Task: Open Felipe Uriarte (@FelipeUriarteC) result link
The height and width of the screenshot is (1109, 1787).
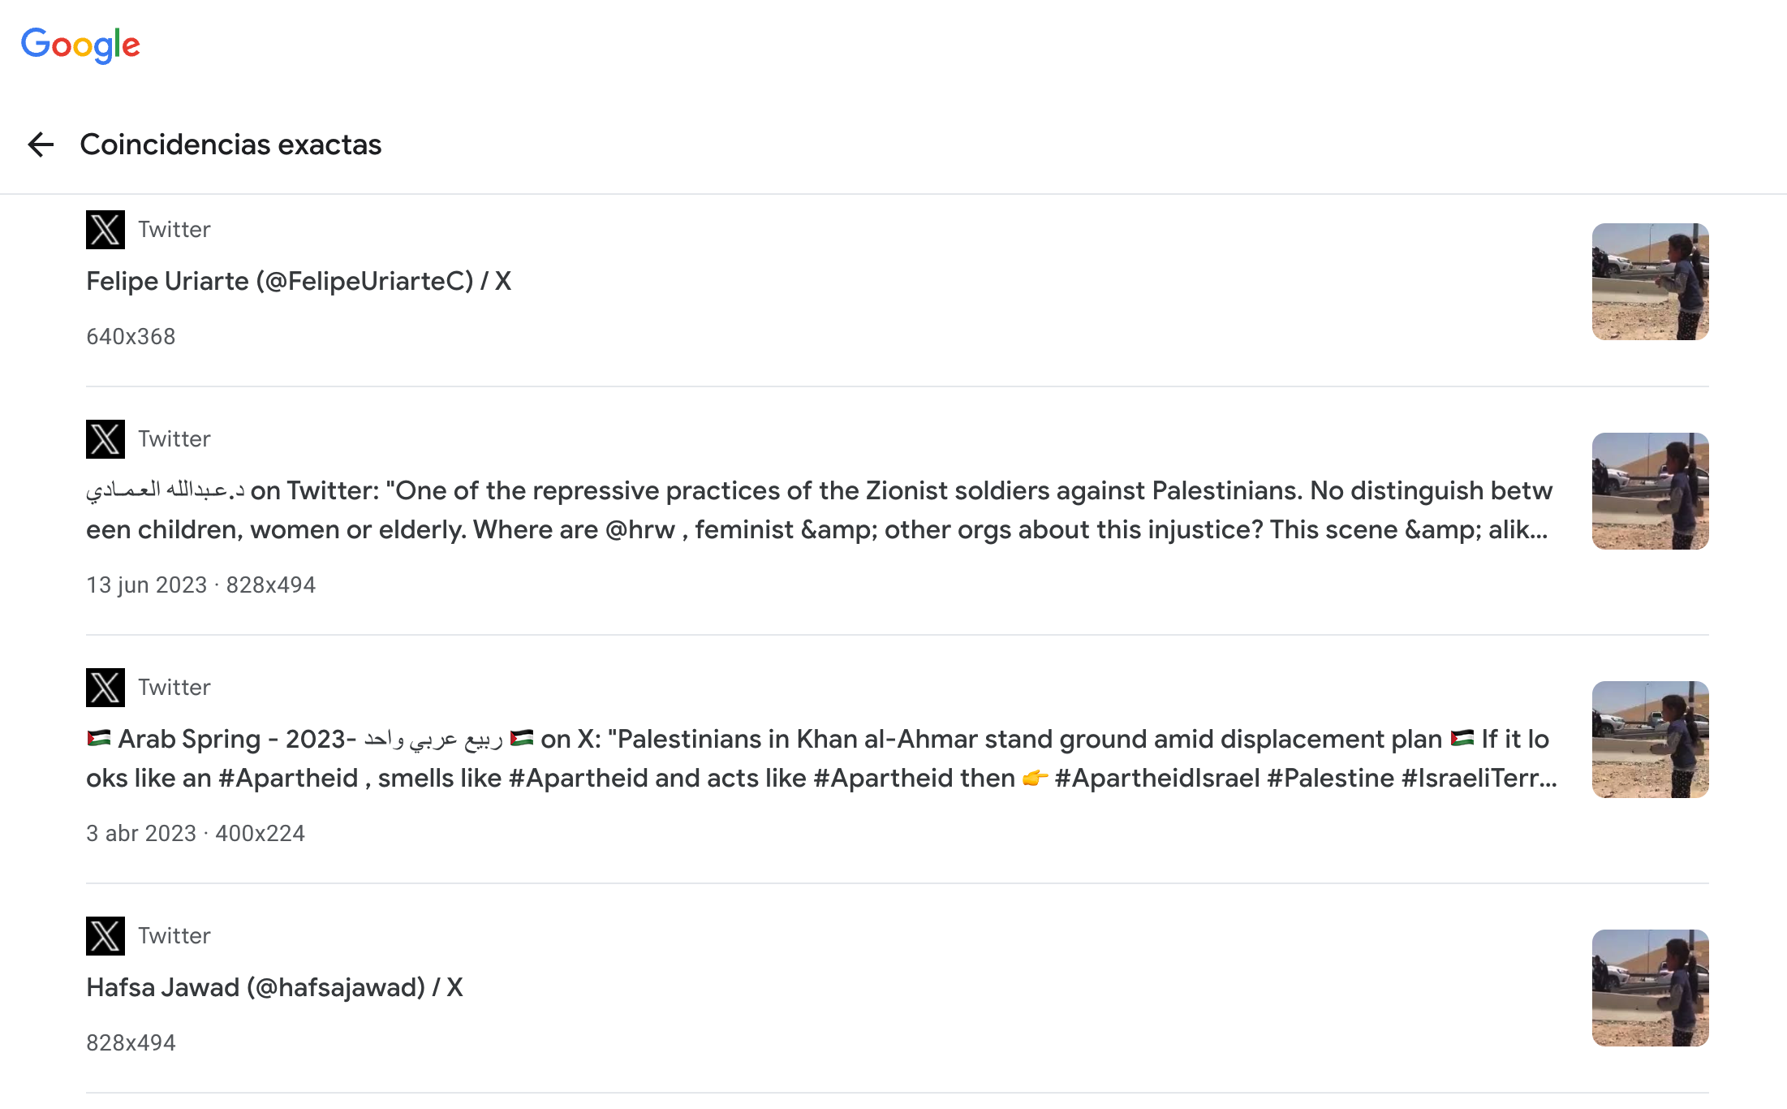Action: point(299,281)
